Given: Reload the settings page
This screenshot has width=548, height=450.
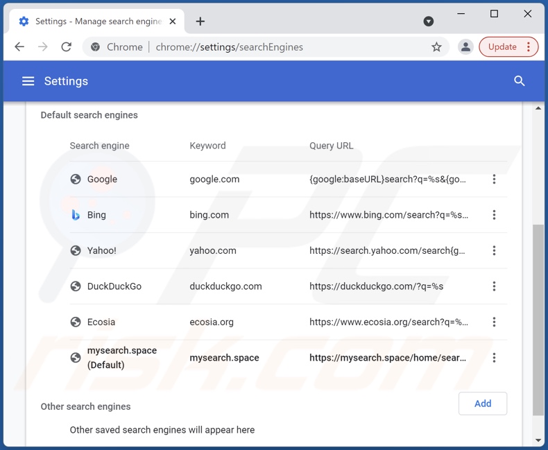Looking at the screenshot, I should [x=66, y=47].
